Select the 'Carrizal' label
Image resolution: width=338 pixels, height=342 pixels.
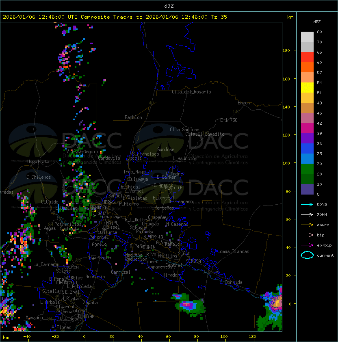pyautogui.click(x=121, y=272)
